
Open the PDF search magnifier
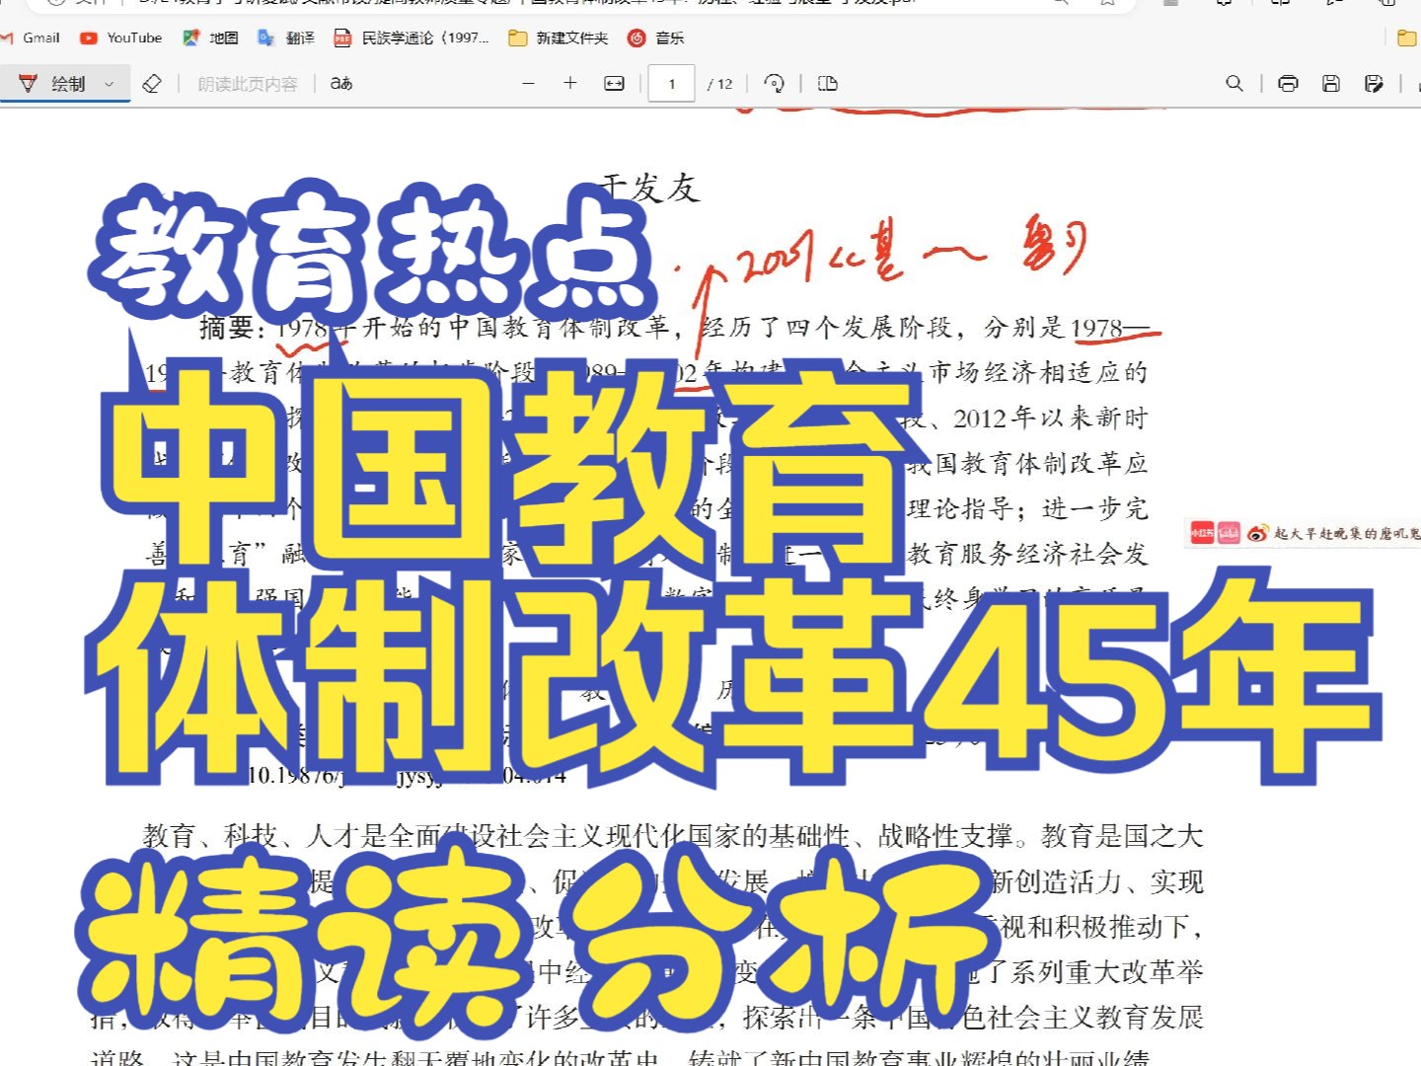pos(1234,84)
